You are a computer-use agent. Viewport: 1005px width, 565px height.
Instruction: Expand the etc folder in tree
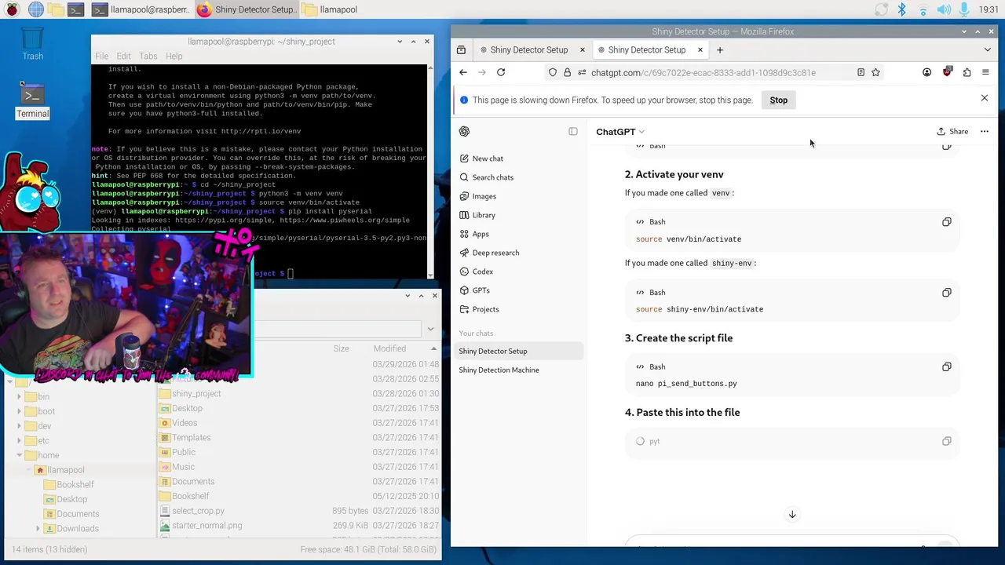point(19,441)
